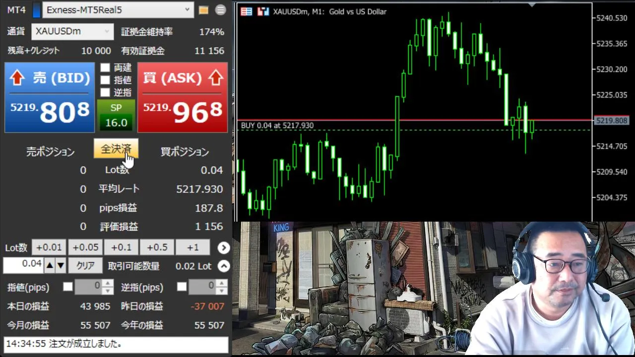Increase 指値(pips) value with spinner up
This screenshot has width=635, height=357.
tap(107, 283)
